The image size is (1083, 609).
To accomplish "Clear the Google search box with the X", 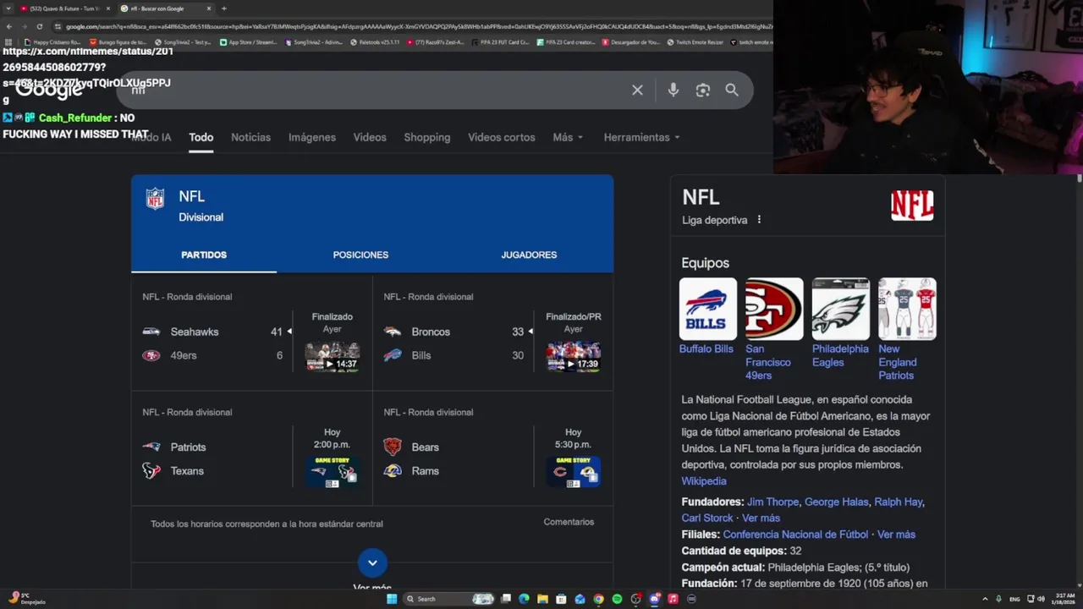I will (637, 91).
